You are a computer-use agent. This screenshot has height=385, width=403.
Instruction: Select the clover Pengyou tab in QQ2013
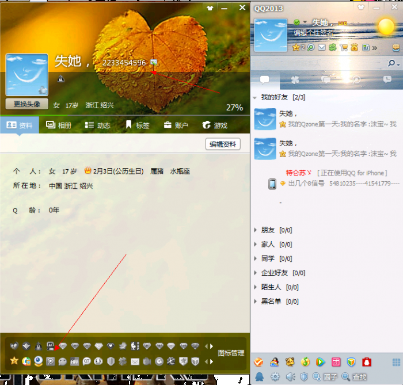point(295,80)
